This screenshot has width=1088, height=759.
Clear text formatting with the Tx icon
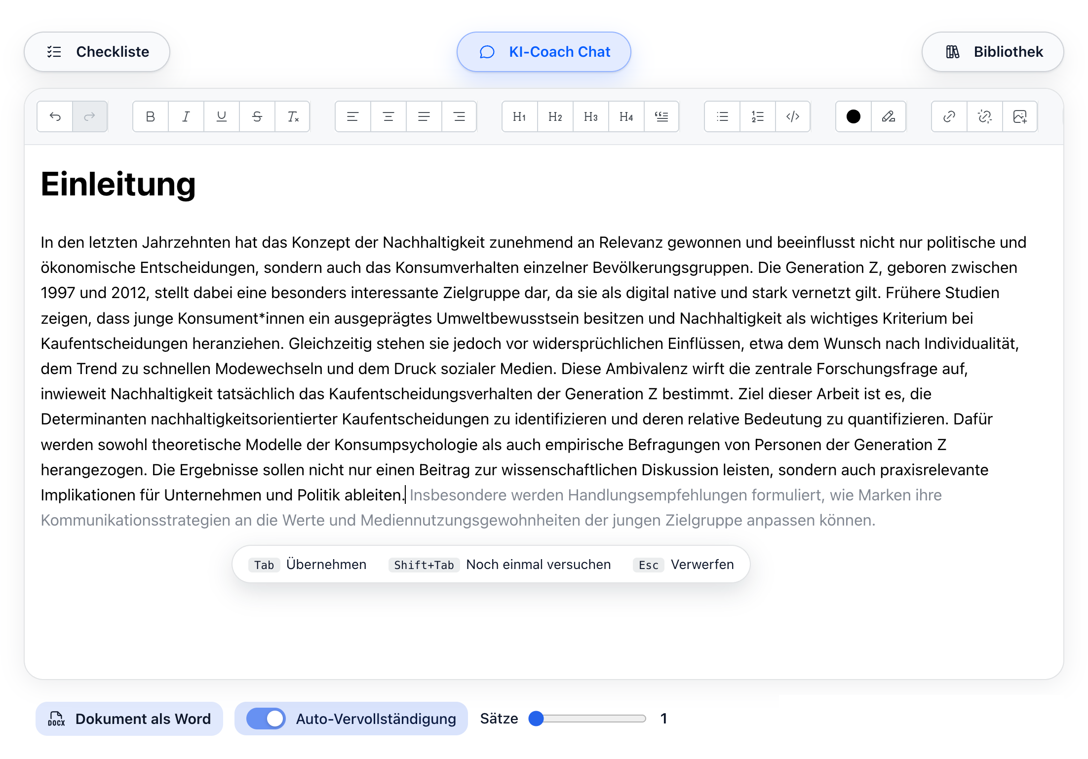[x=292, y=116]
